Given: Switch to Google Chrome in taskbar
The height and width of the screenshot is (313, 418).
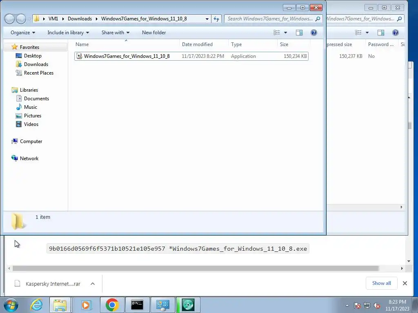Looking at the screenshot, I should (x=112, y=305).
